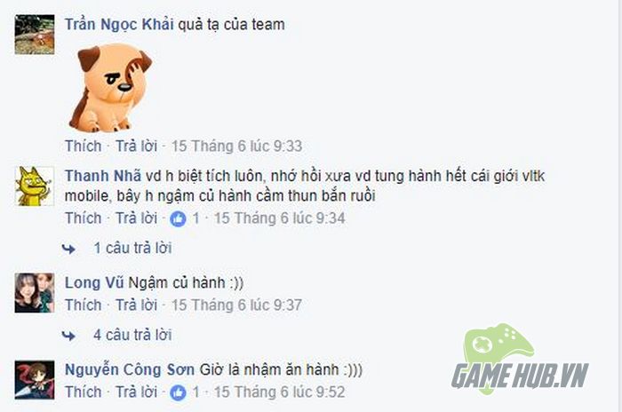Image resolution: width=622 pixels, height=412 pixels.
Task: Open Long Vũ's profile name link
Action: [94, 282]
